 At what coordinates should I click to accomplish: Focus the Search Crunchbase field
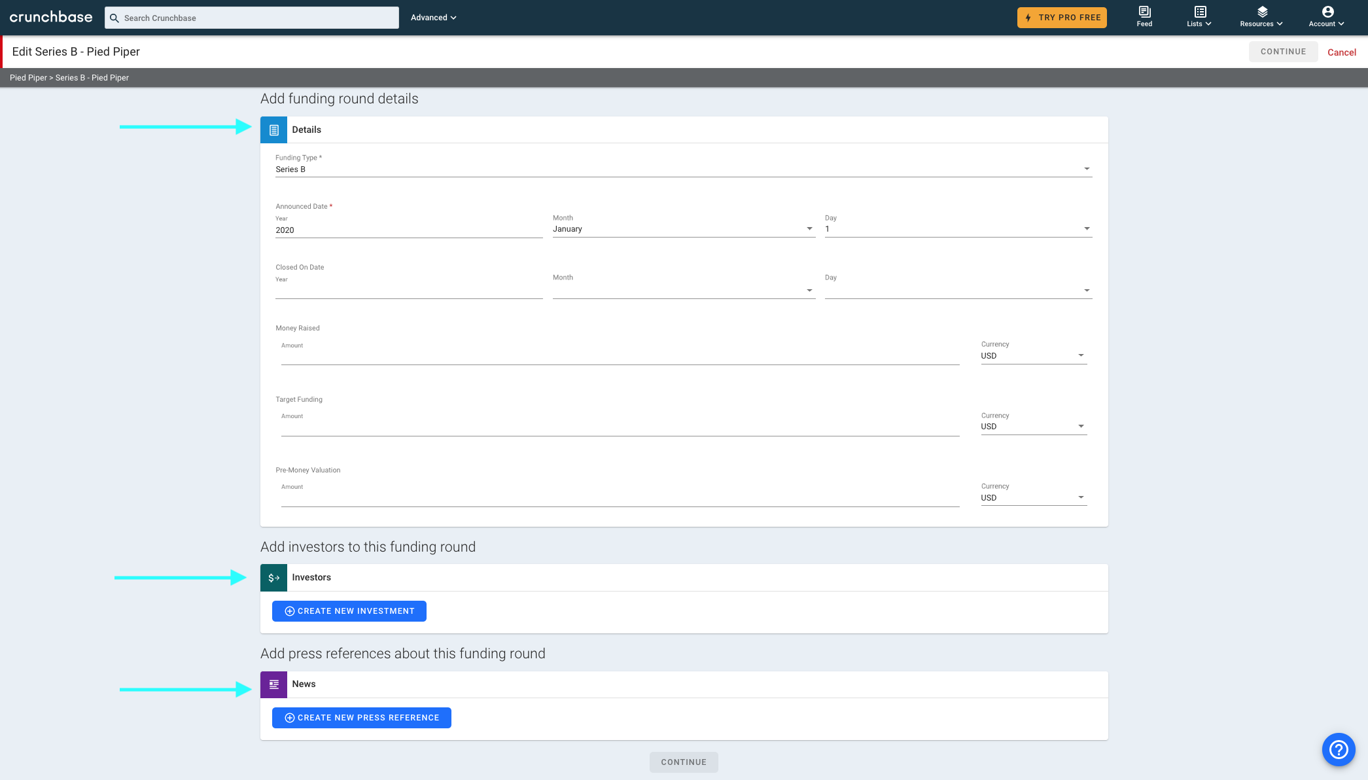(252, 18)
